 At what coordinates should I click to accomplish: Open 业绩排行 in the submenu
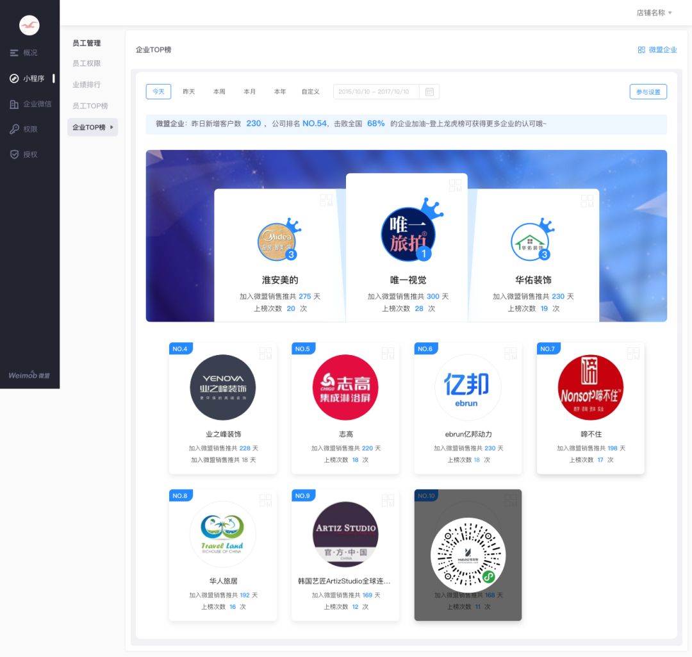coord(86,85)
